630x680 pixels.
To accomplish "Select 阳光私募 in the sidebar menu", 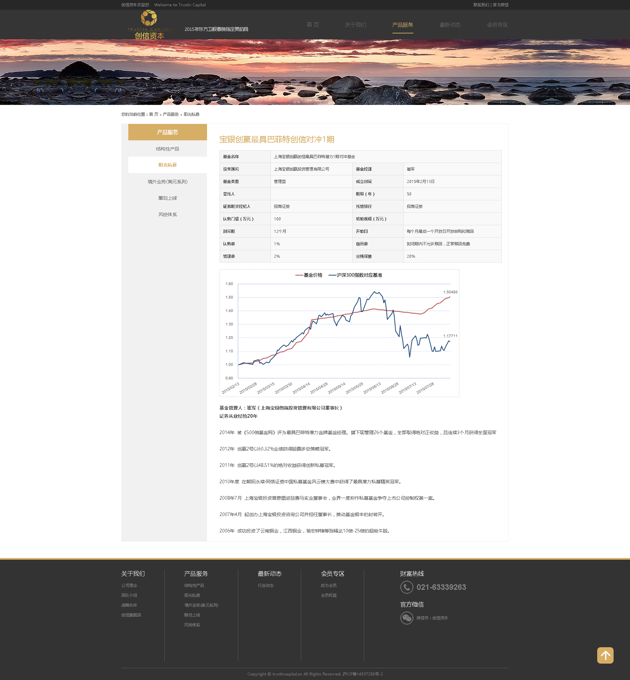I will point(167,165).
